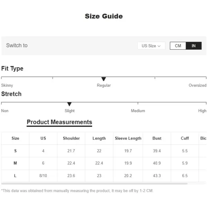Click the Cuff column header
The height and width of the screenshot is (207, 207).
(185, 138)
